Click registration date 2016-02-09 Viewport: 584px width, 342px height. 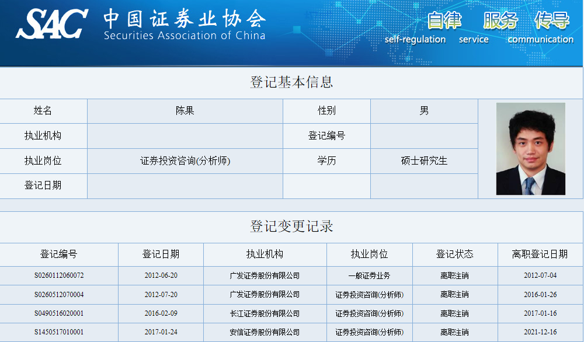tap(161, 313)
